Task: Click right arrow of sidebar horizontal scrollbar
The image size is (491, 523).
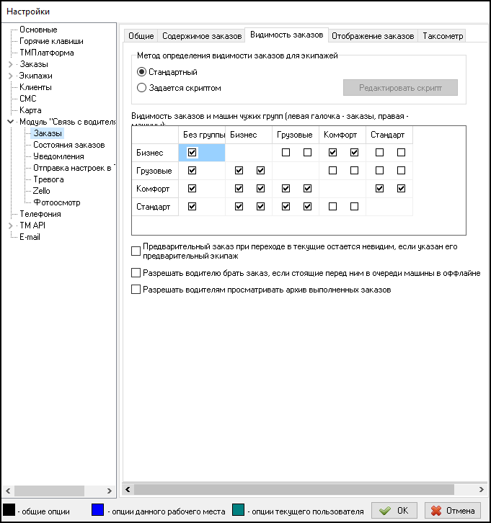Action: pyautogui.click(x=111, y=488)
